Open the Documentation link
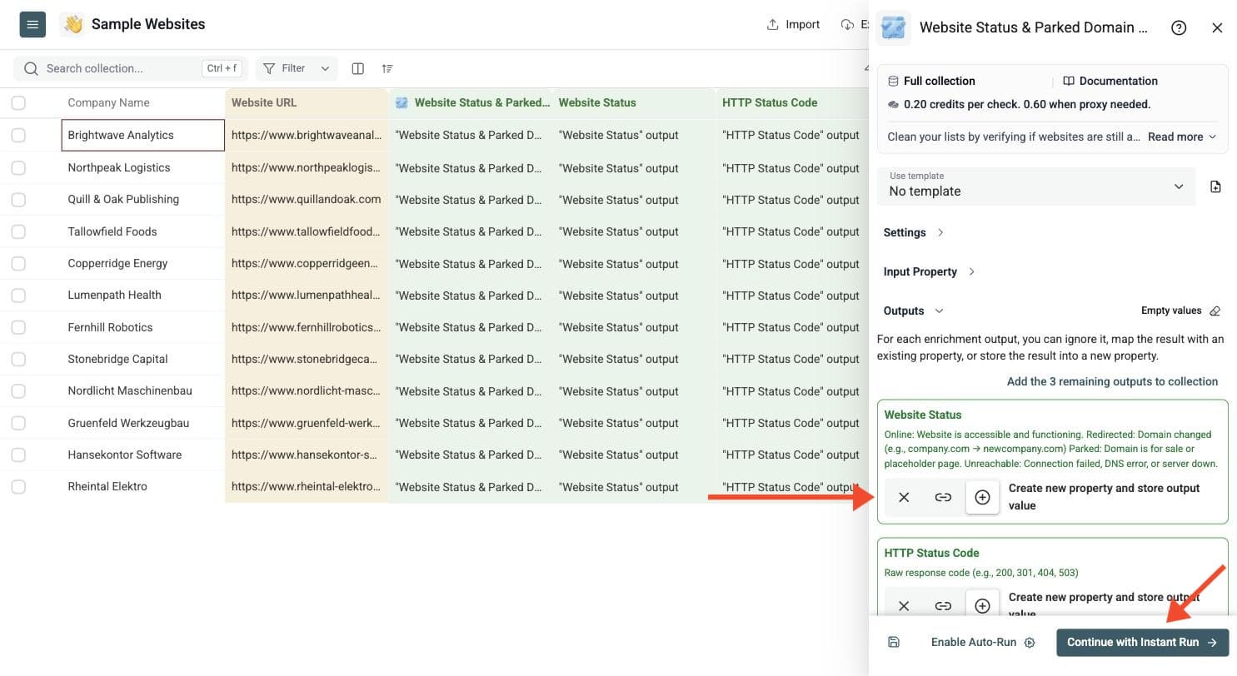The image size is (1237, 676). click(x=1110, y=81)
